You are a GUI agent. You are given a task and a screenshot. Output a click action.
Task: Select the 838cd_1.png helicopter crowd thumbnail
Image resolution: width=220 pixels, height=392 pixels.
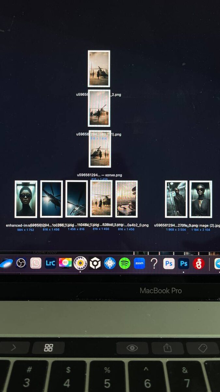click(x=101, y=199)
